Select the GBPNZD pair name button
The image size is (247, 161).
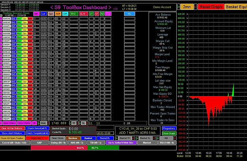pos(7,89)
